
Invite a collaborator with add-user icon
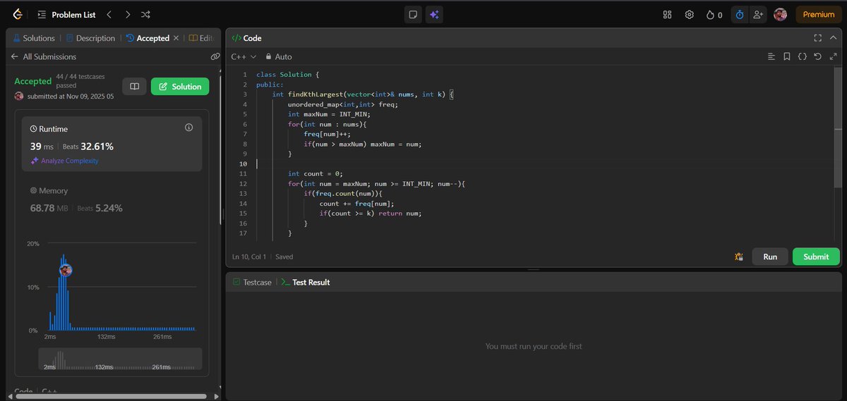pyautogui.click(x=758, y=14)
